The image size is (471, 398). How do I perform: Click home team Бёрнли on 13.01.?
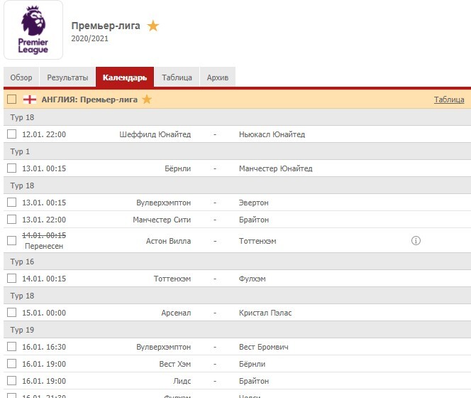pos(177,168)
